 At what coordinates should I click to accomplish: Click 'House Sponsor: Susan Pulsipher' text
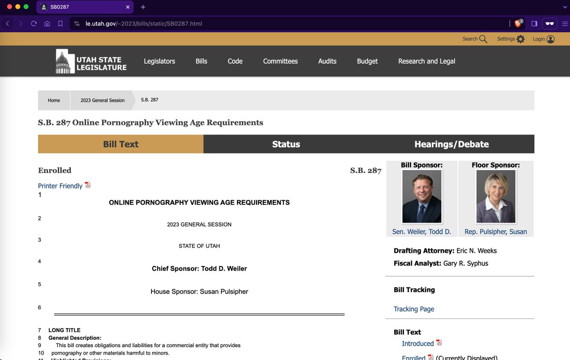199,291
